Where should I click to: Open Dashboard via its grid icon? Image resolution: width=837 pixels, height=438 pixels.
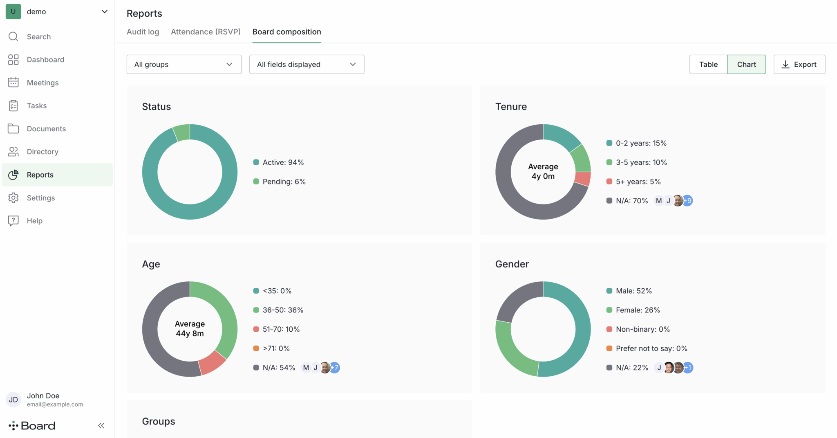[x=13, y=60]
